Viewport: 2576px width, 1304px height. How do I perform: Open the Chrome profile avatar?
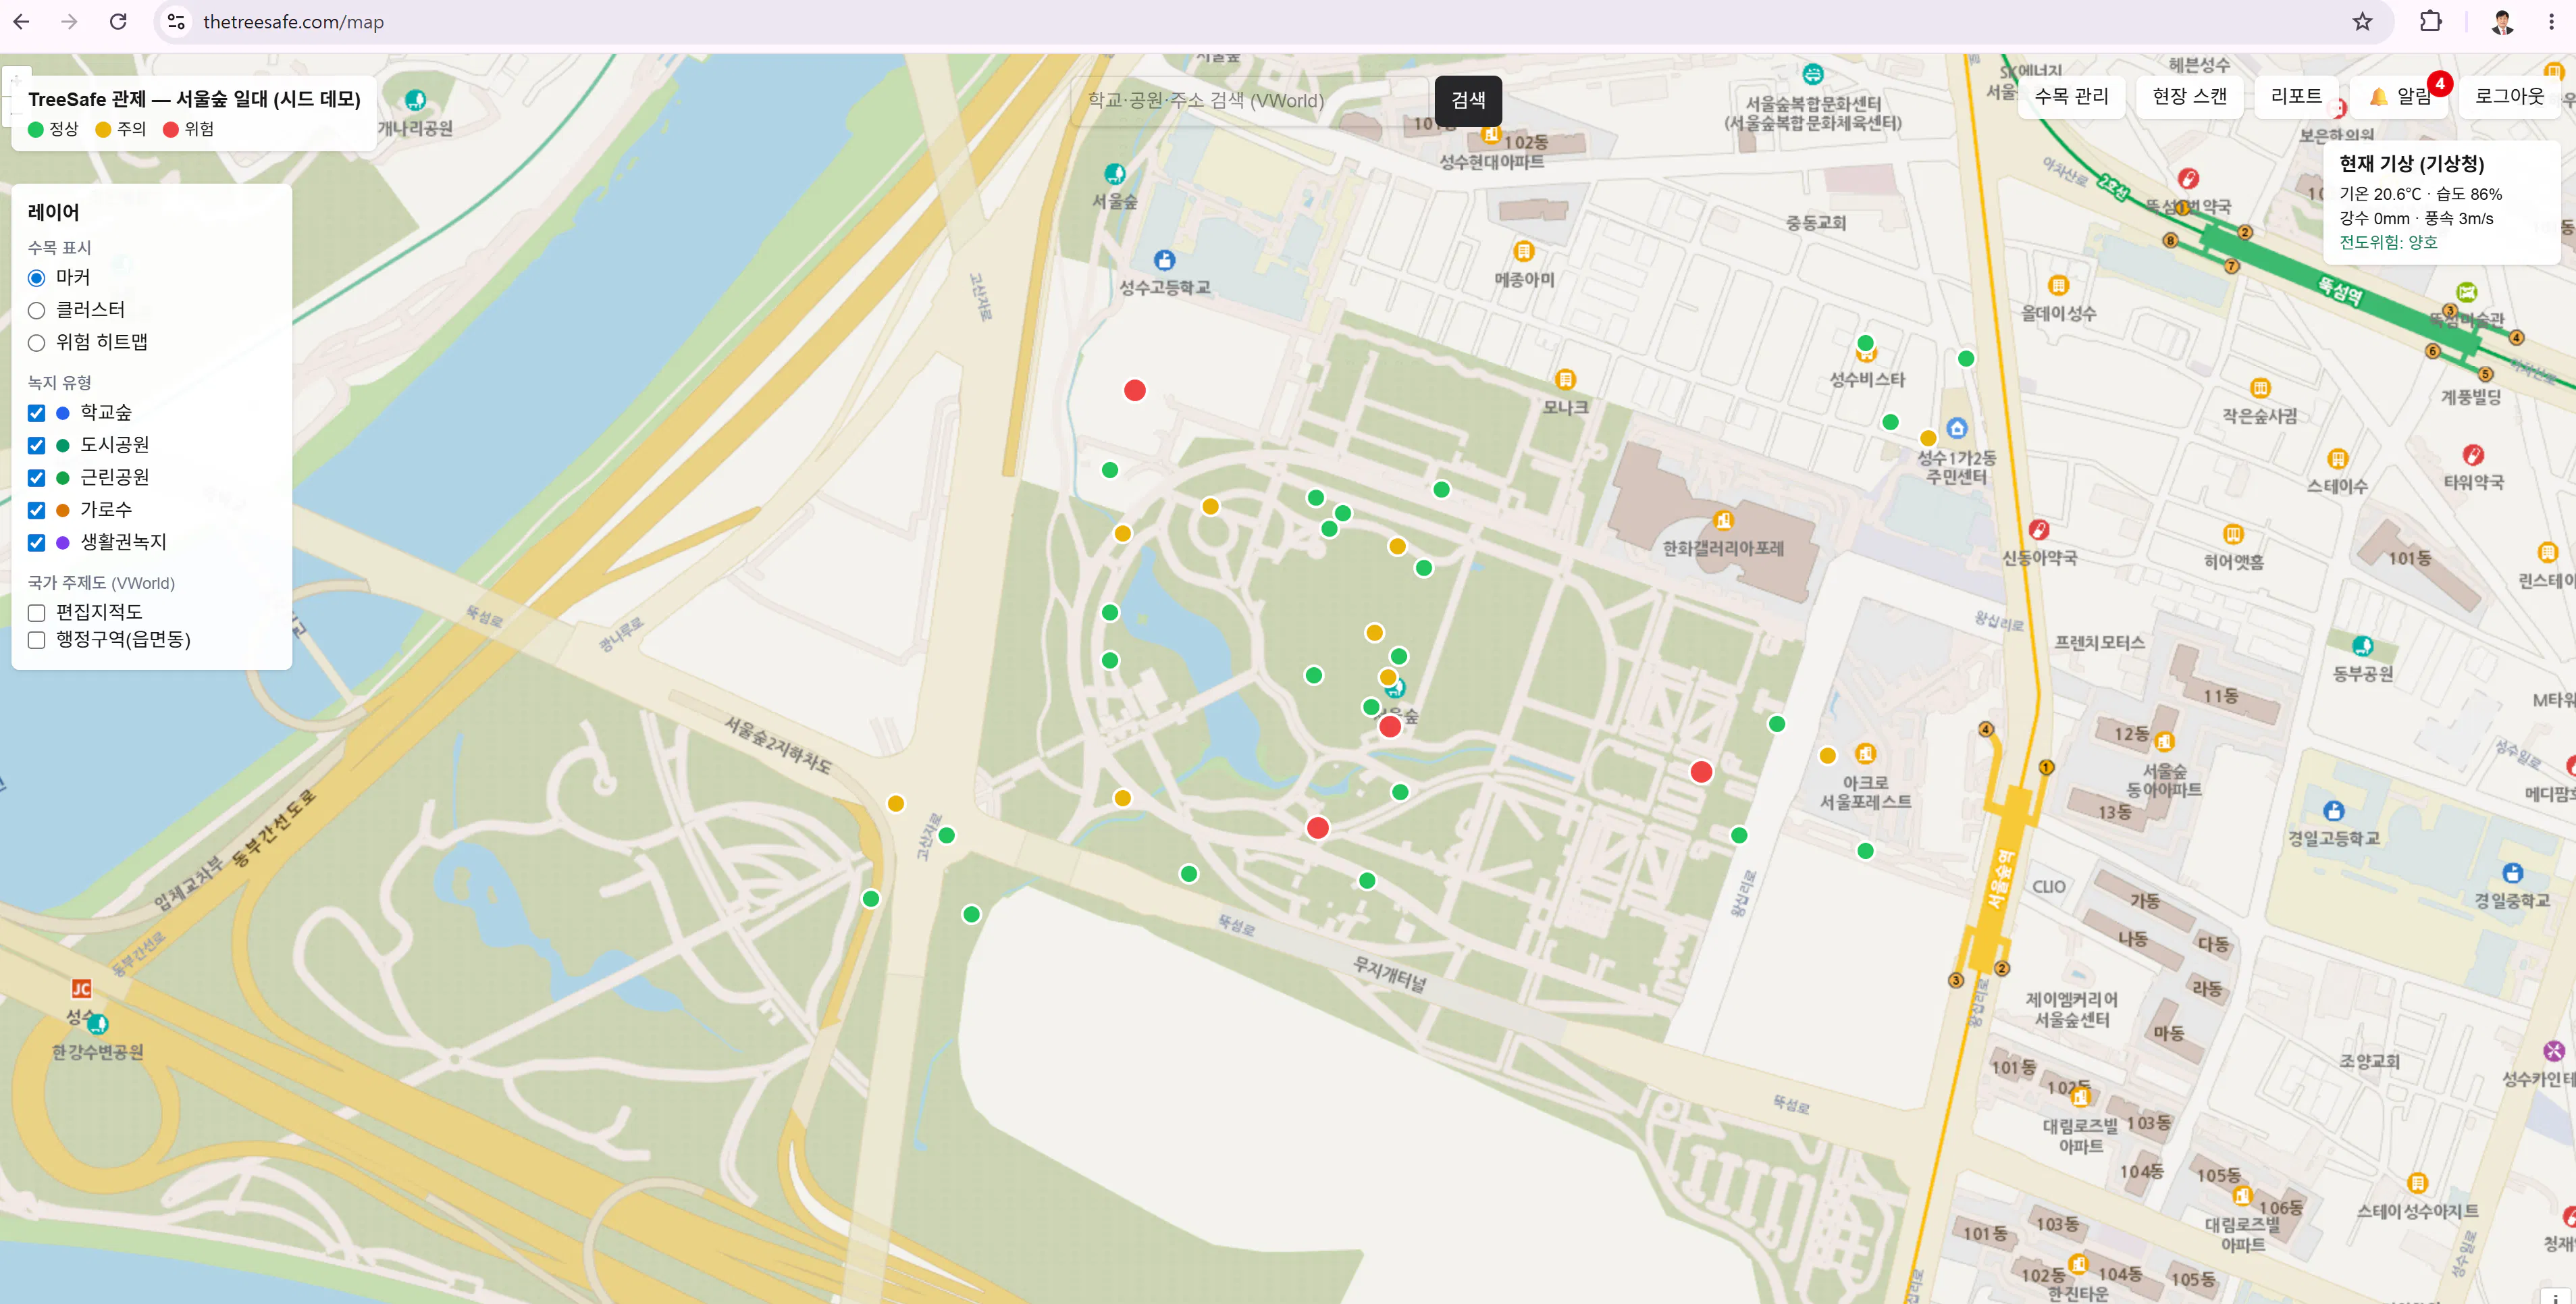point(2502,21)
